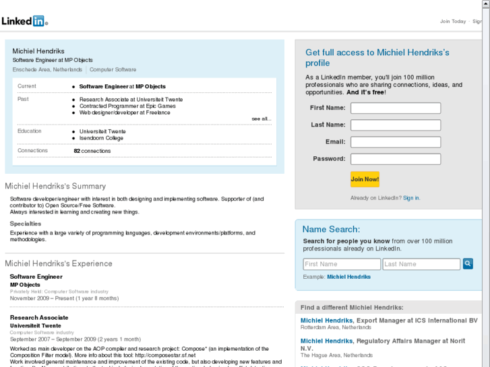490x367 pixels.
Task: Click the Name Search First Name box
Action: tap(342, 264)
